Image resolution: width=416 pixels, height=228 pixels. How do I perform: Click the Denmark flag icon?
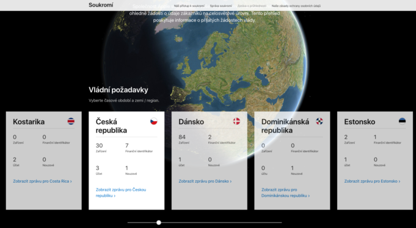(236, 121)
